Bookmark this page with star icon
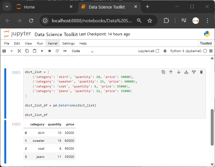215x167 pixels. tap(150, 21)
